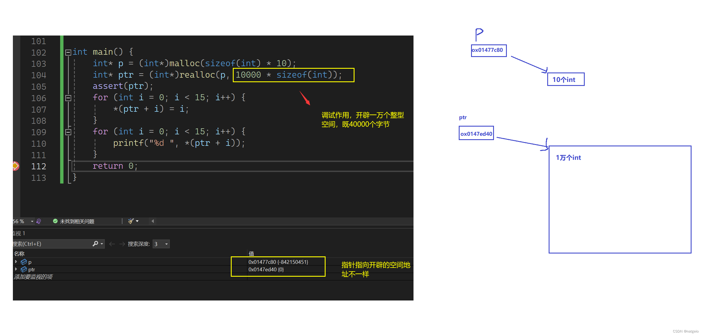Click the printf statement on line 110
Screen dimensions: 703x336
coord(179,143)
